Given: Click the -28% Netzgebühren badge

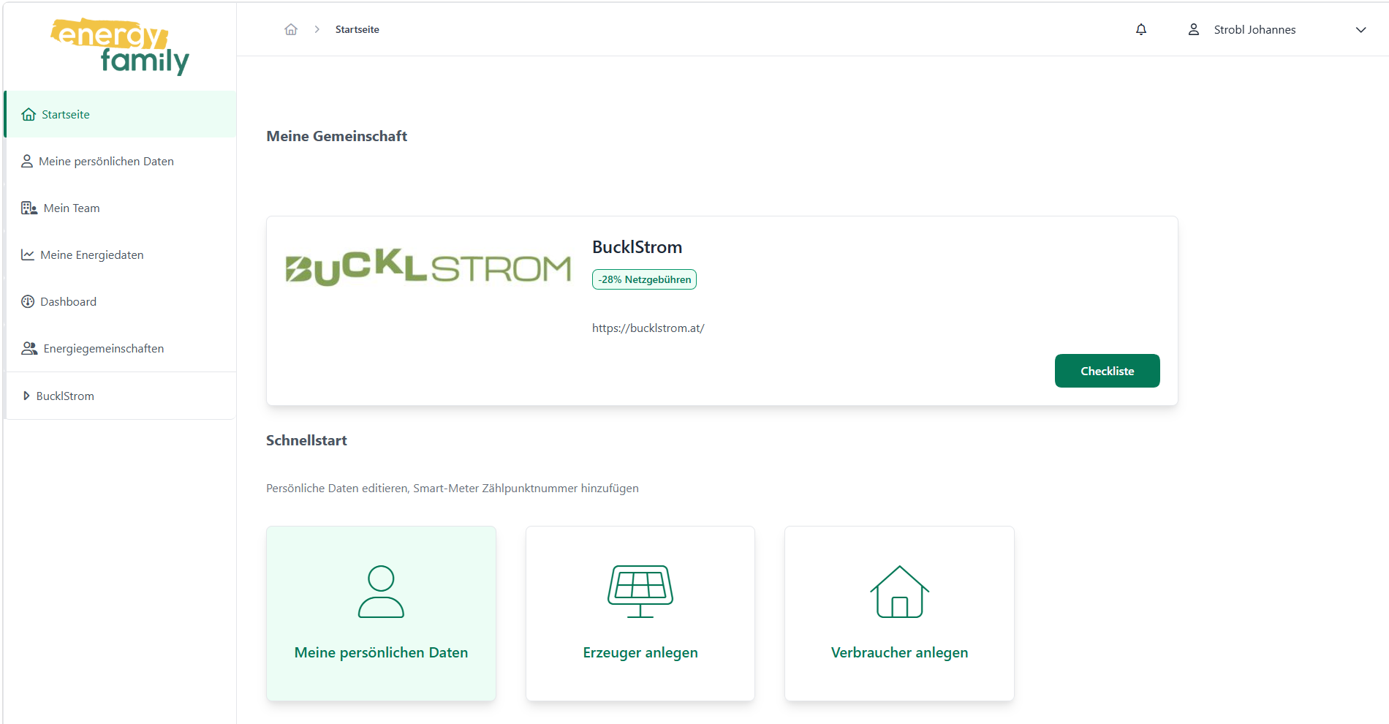Looking at the screenshot, I should point(644,279).
